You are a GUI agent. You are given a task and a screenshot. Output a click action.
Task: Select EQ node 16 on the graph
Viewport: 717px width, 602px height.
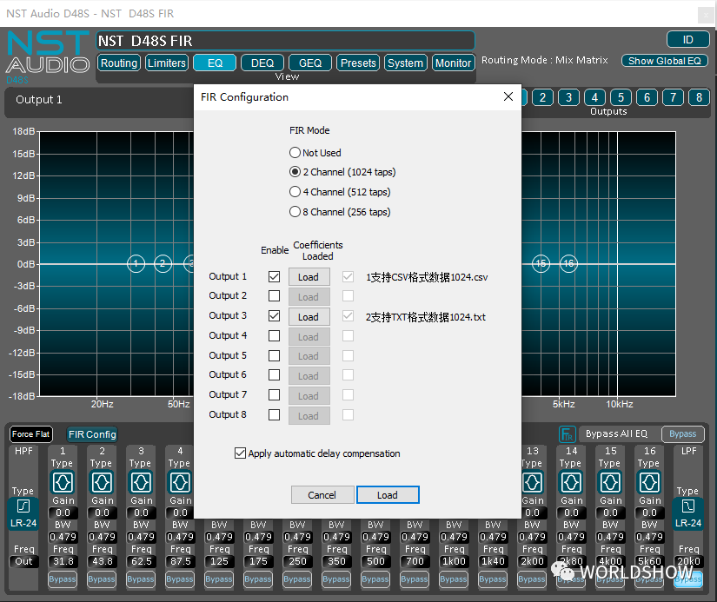click(568, 263)
